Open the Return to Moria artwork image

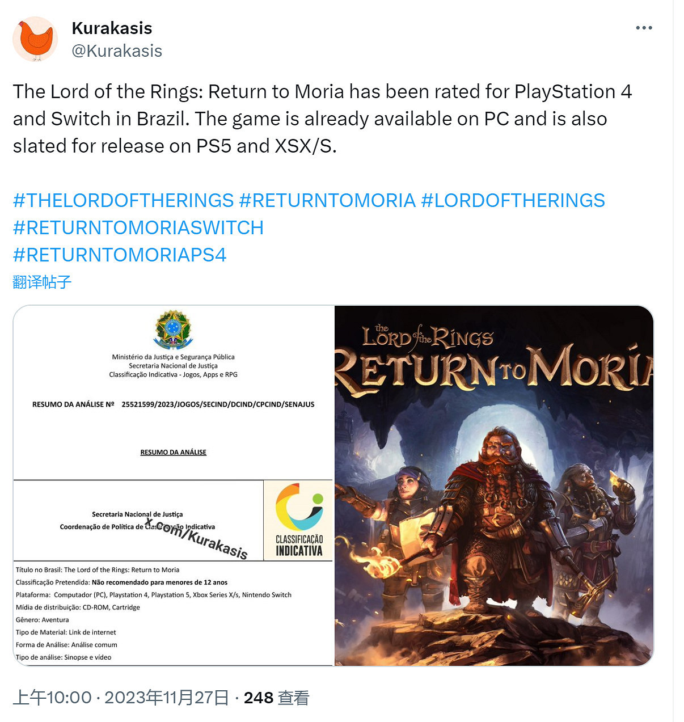point(494,485)
